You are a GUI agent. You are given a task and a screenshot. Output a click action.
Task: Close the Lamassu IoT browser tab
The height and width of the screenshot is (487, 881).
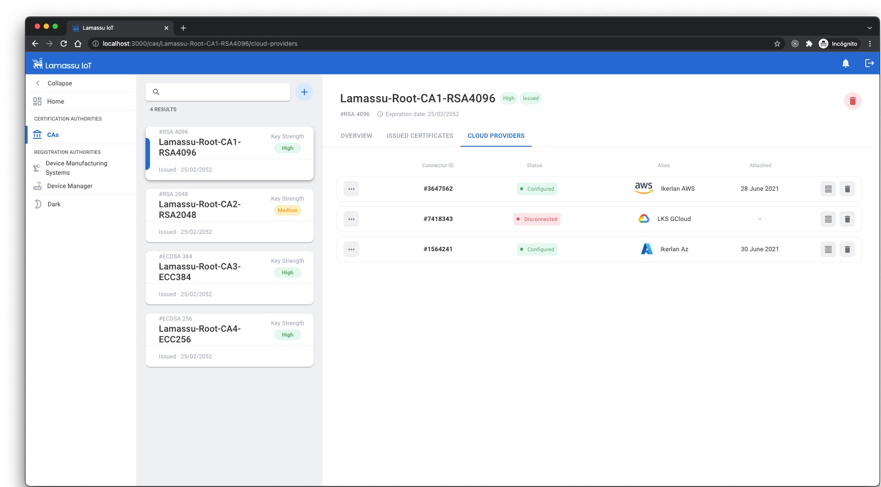166,28
